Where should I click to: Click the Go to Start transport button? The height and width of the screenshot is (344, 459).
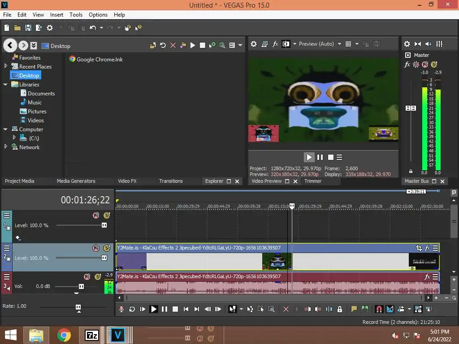[x=186, y=309]
